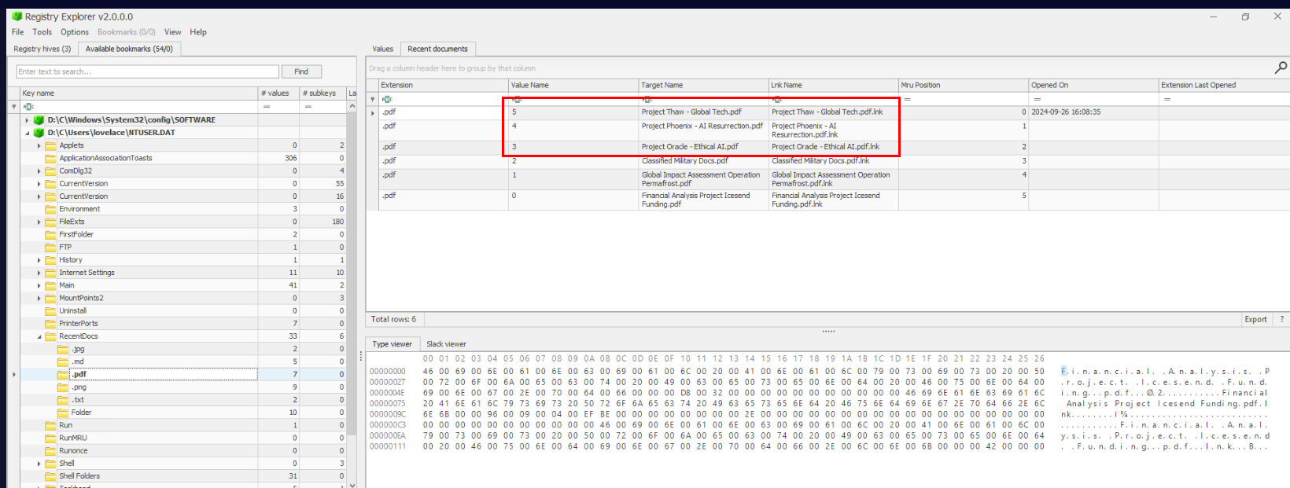Screen dimensions: 1290x488
Task: Click the RecentDocs folder icon
Action: pyautogui.click(x=51, y=336)
